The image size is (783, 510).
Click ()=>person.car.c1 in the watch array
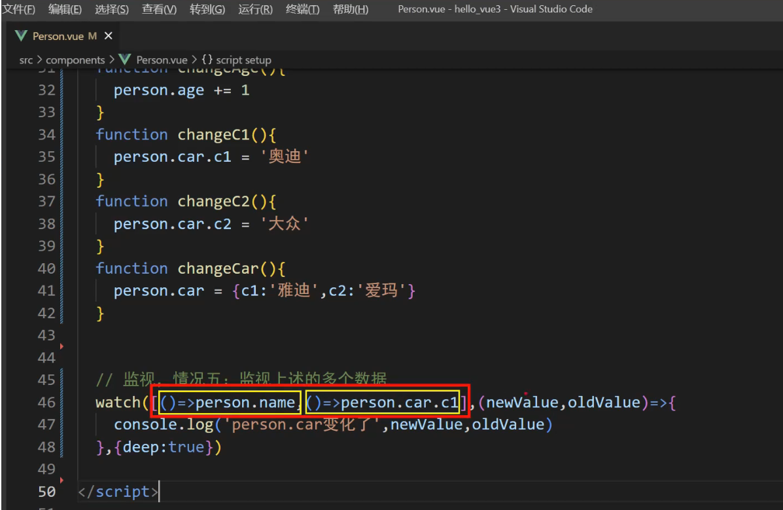(x=383, y=403)
